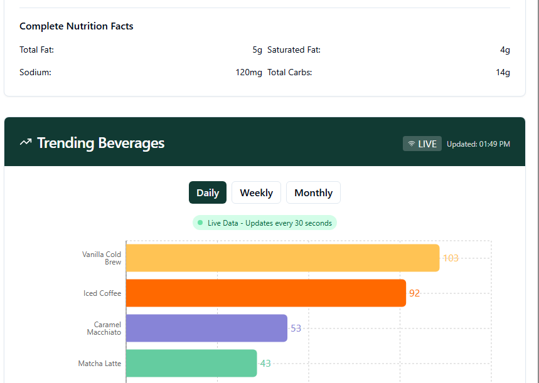
Task: Click the Trending Beverages heading
Action: point(100,143)
